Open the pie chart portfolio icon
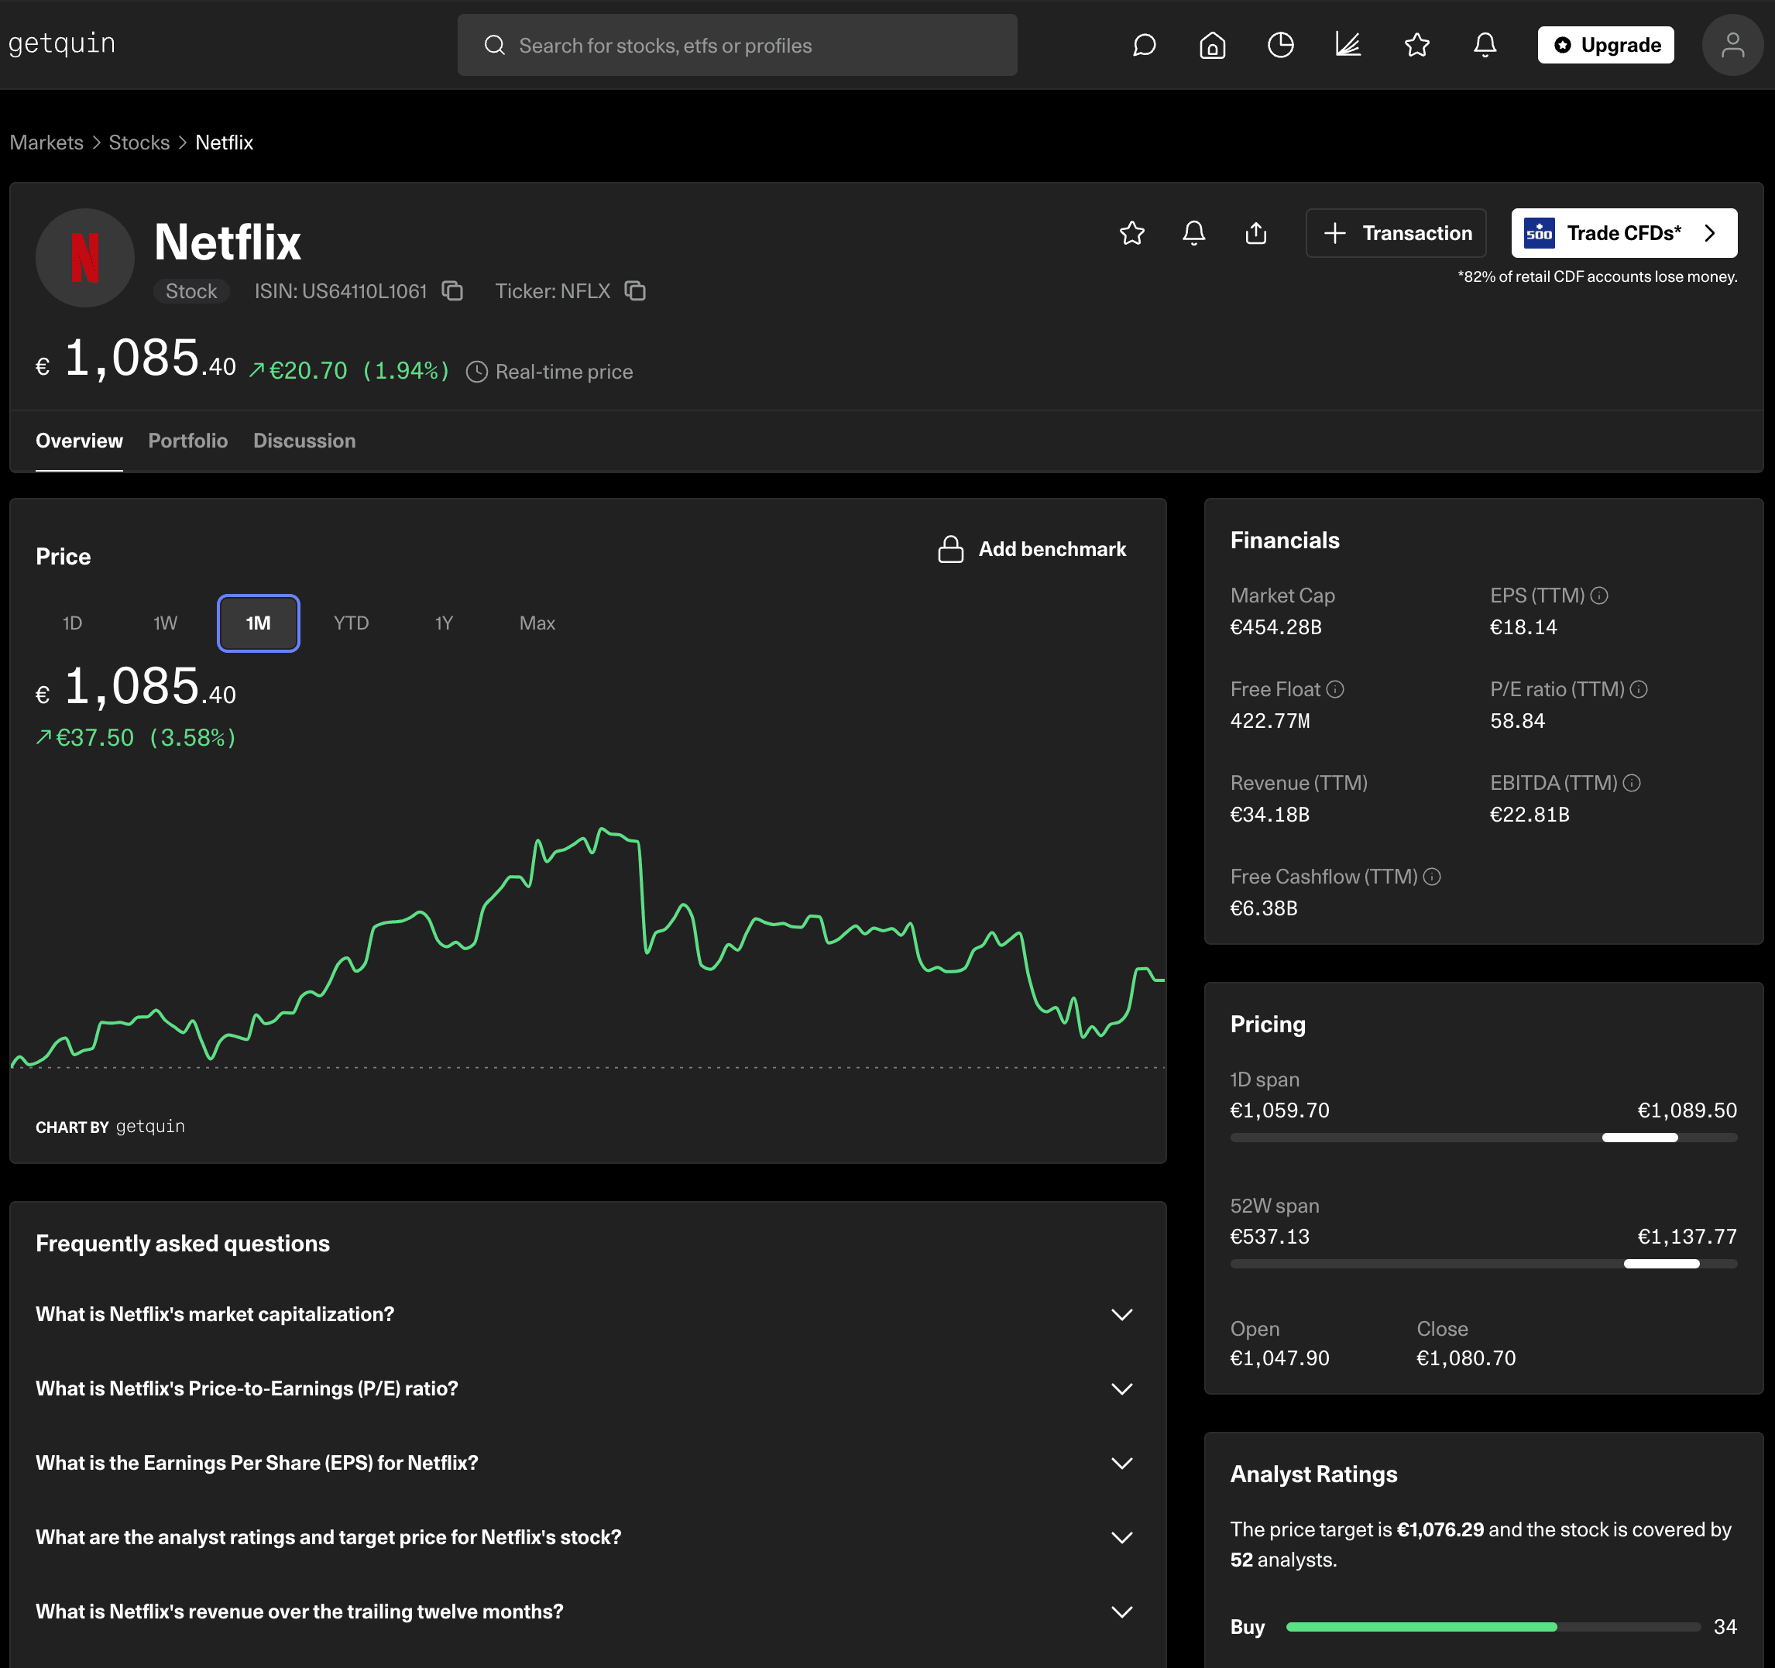This screenshot has height=1668, width=1775. pyautogui.click(x=1280, y=46)
